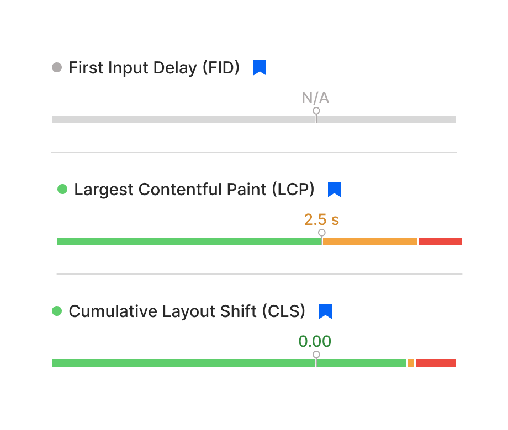Click the circular marker pin on FID bar
Screen dimensions: 508x430
pyautogui.click(x=316, y=111)
